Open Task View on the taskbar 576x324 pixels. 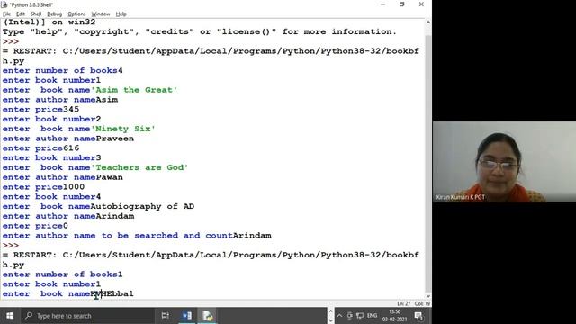click(x=166, y=316)
